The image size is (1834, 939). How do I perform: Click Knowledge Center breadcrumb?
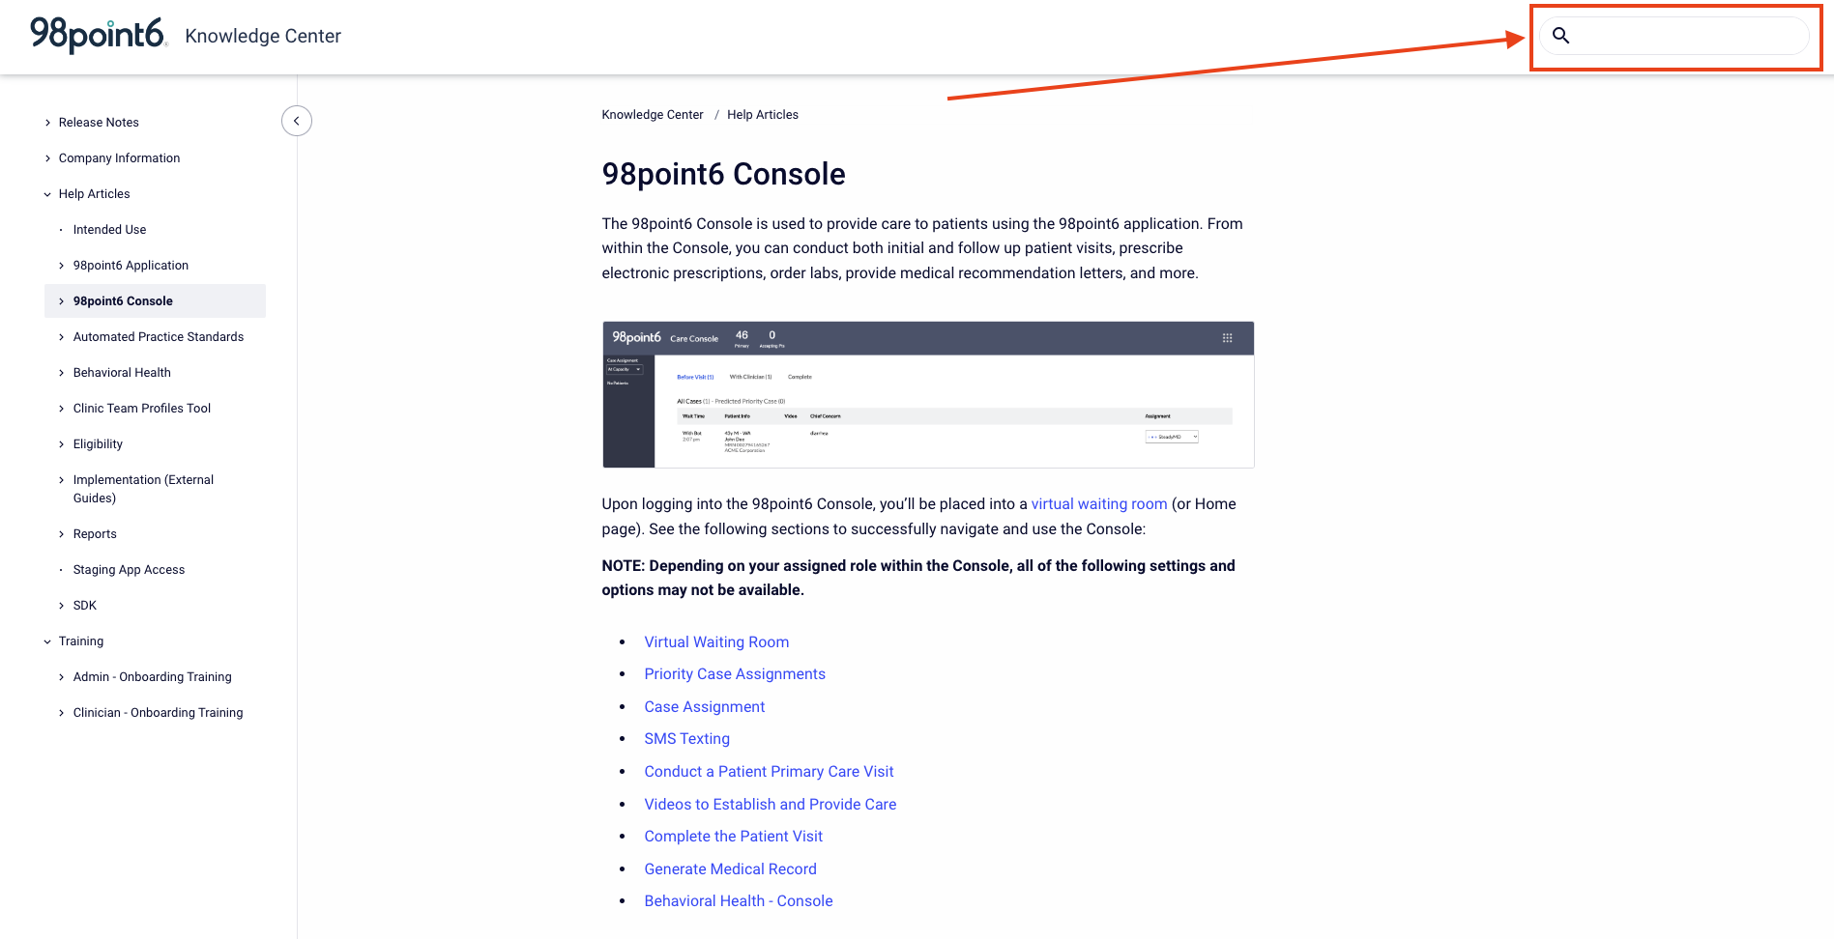click(653, 115)
